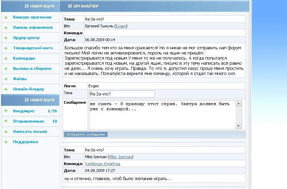Collapse the ОРГАНАЙЗЕР panel header icon
This screenshot has width=287, height=189.
pyautogui.click(x=70, y=6)
